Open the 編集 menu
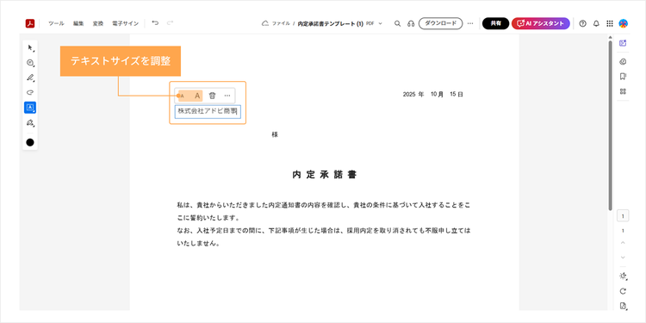The image size is (646, 323). coord(78,23)
